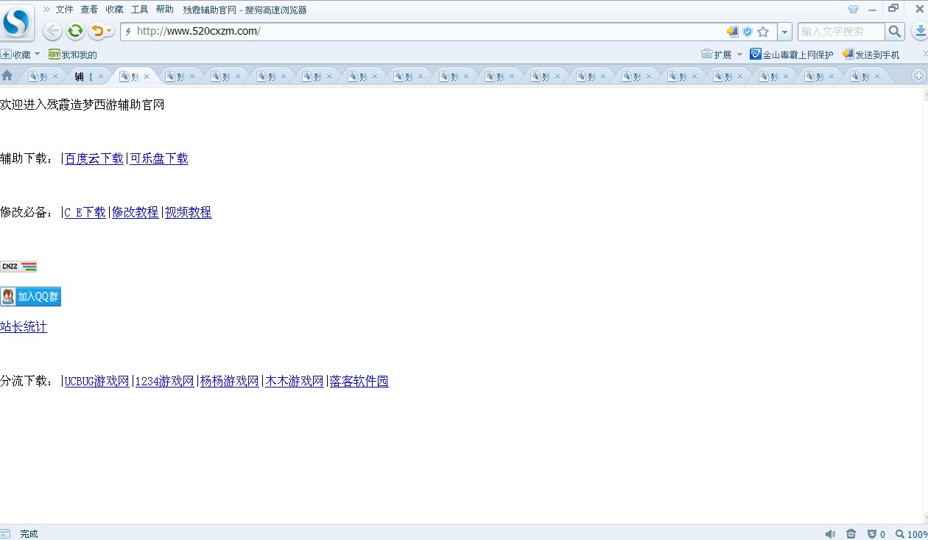Screen dimensions: 928x540
Task: Open the 1234游戏网 link
Action: click(x=165, y=382)
